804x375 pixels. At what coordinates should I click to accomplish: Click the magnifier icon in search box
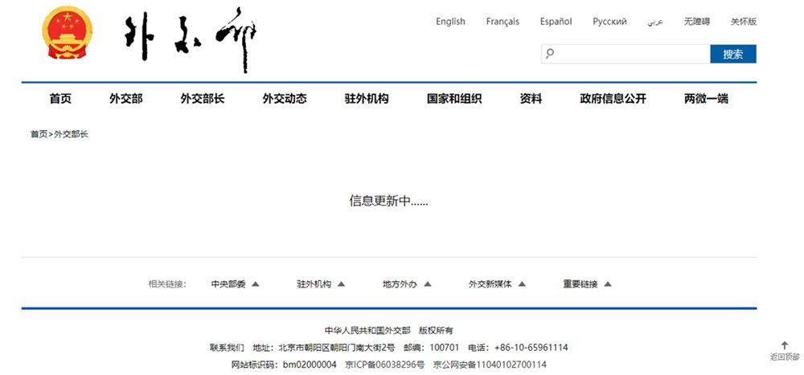coord(550,54)
